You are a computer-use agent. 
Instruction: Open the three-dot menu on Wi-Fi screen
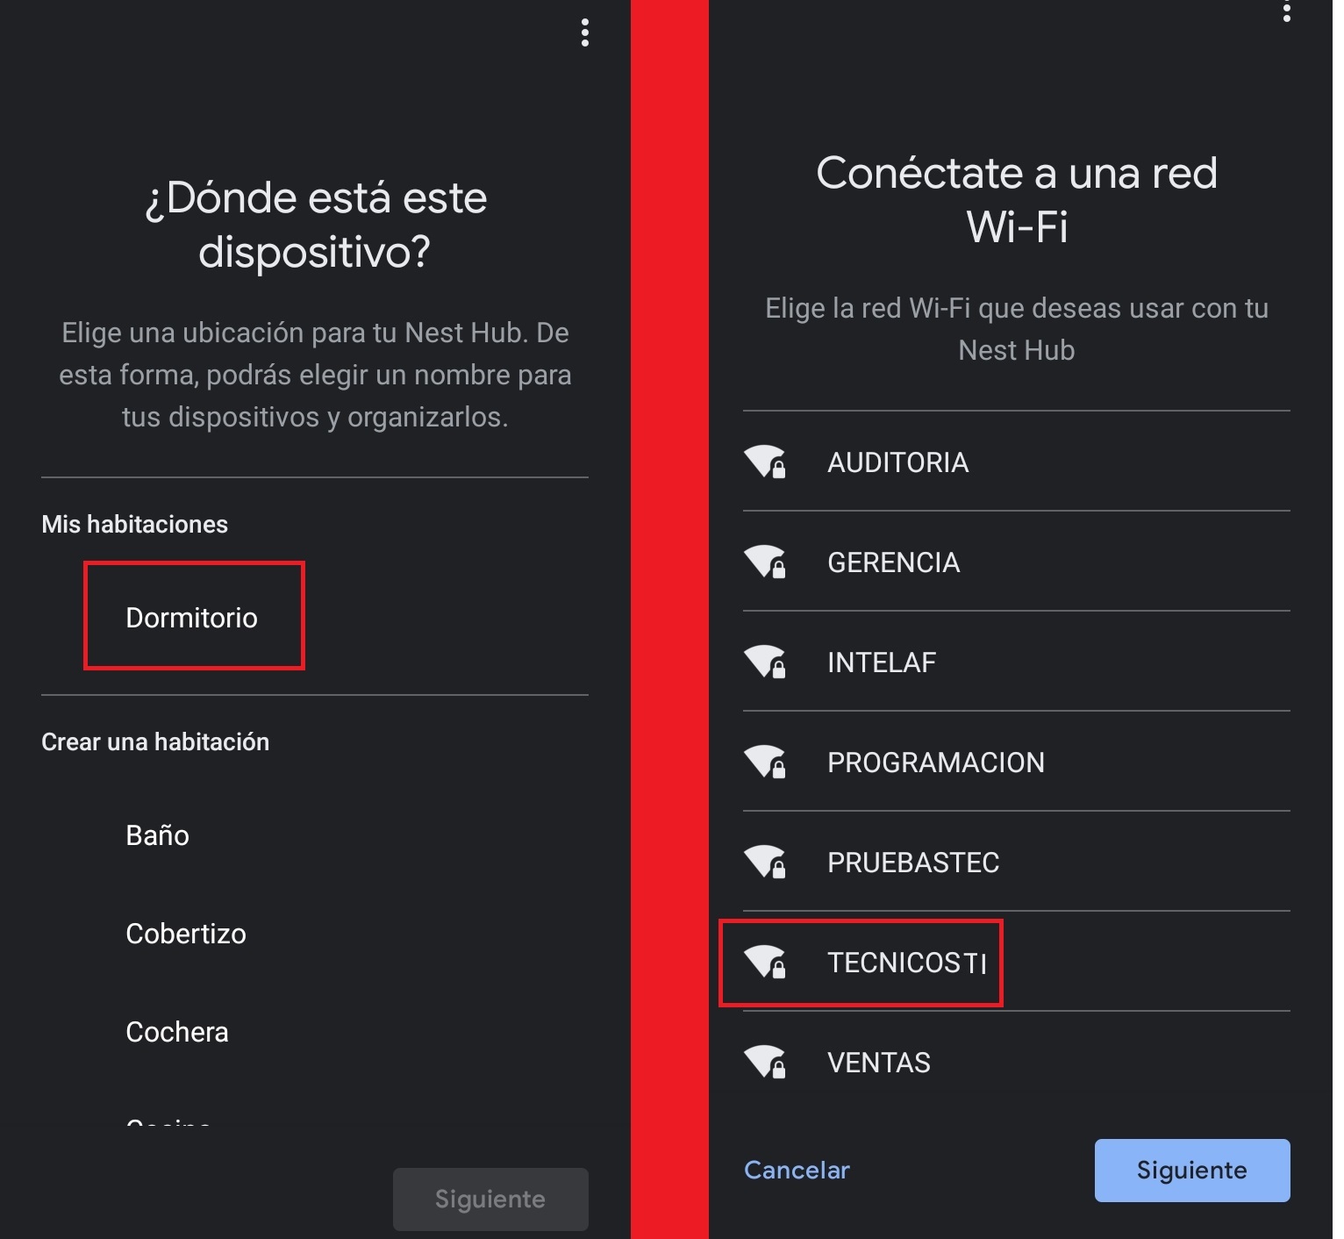coord(1286,11)
